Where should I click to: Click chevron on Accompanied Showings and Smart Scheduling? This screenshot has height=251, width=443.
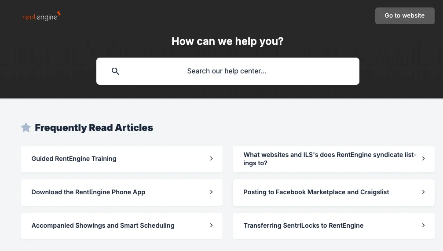point(211,226)
